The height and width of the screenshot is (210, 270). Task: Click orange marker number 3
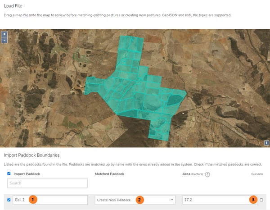254,199
